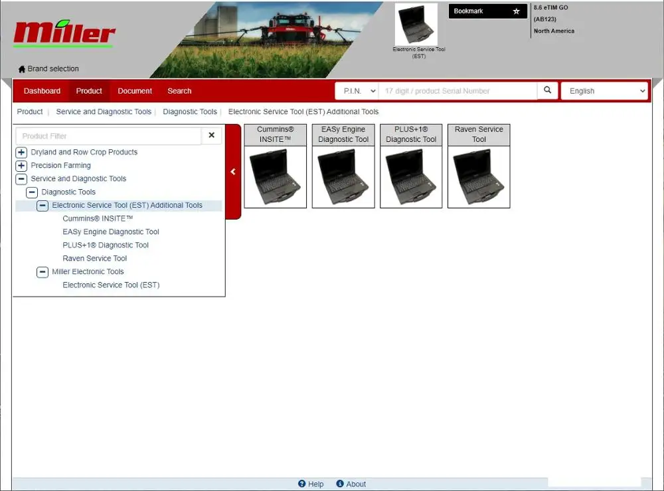Expand the Precision Farming node
664x491 pixels.
(x=21, y=165)
